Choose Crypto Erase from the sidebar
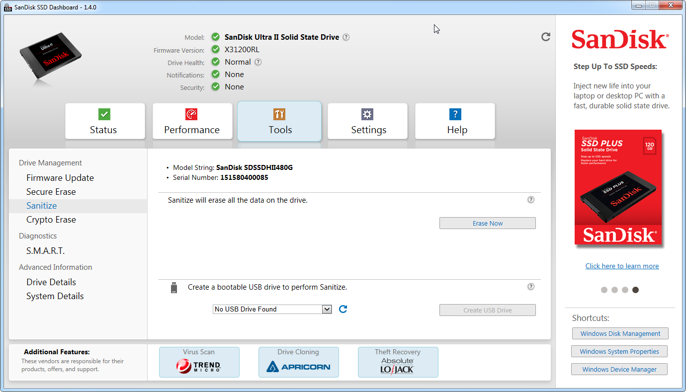The width and height of the screenshot is (686, 392). [x=51, y=220]
